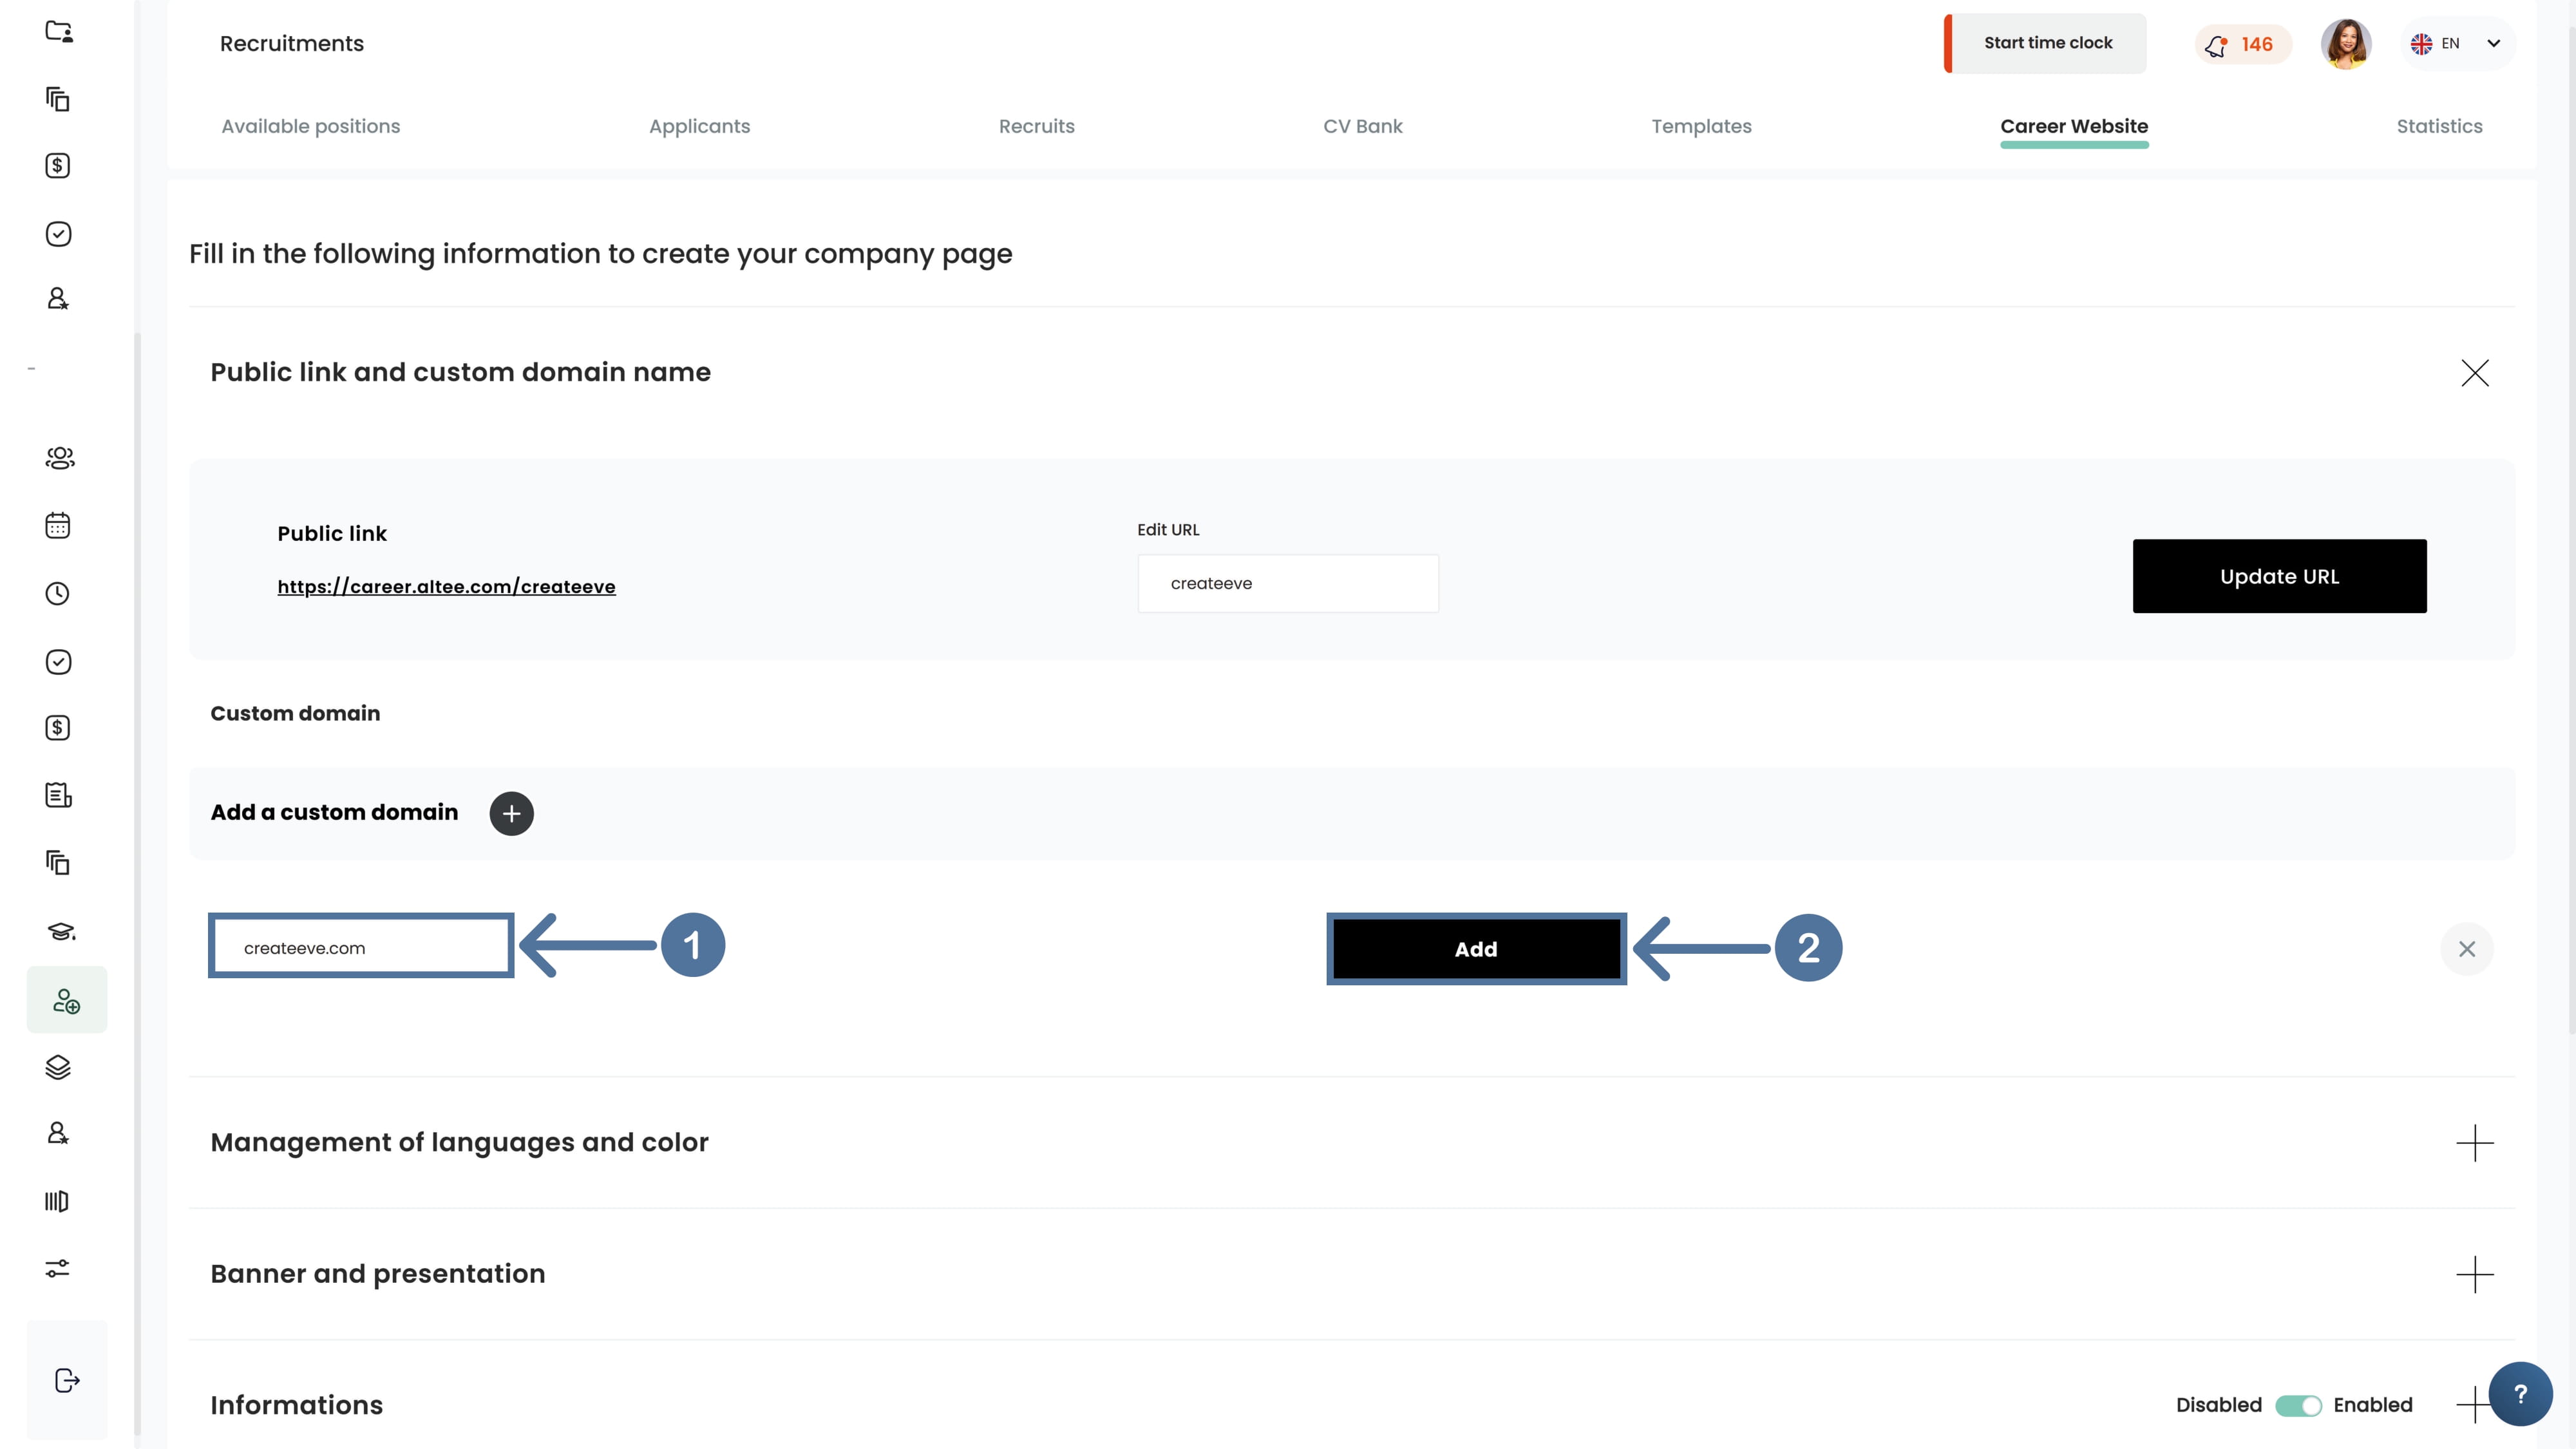Switch to the Recruits tab
Viewport: 2576px width, 1449px height.
1037,127
